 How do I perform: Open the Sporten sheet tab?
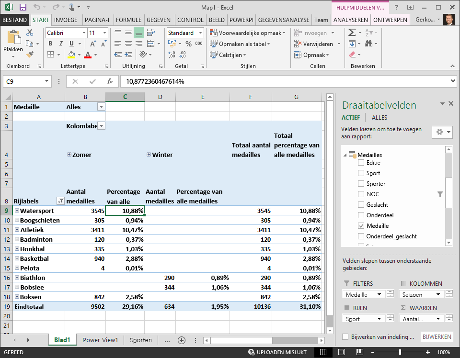coord(141,340)
